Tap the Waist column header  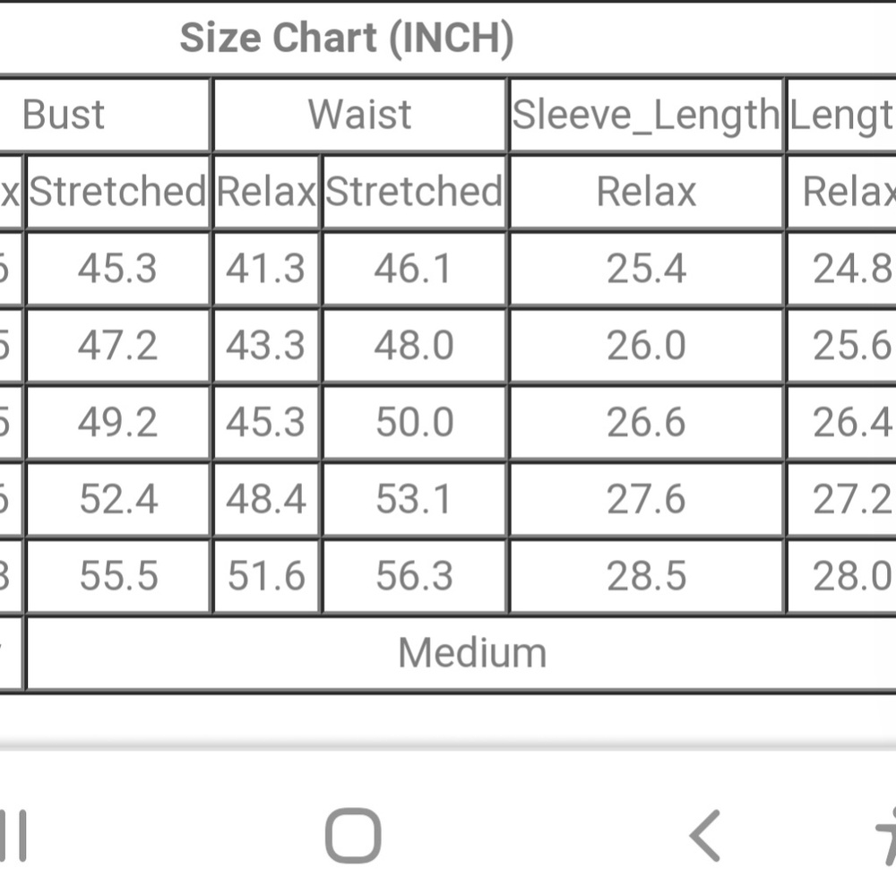(x=359, y=115)
